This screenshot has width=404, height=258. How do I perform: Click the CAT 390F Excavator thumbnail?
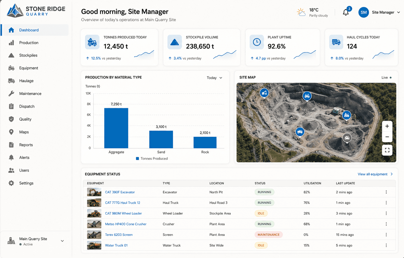click(94, 192)
